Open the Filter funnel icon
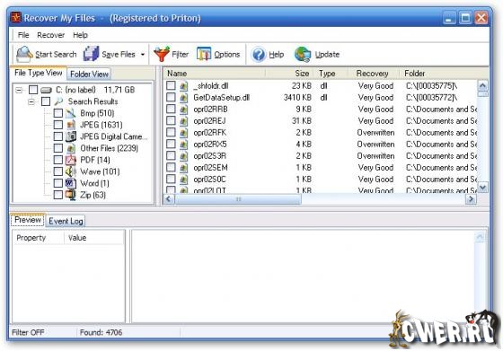This screenshot has height=351, width=503. (162, 54)
